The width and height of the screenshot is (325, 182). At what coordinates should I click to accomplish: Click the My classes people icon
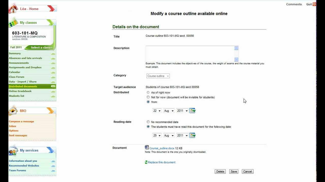(x=13, y=22)
